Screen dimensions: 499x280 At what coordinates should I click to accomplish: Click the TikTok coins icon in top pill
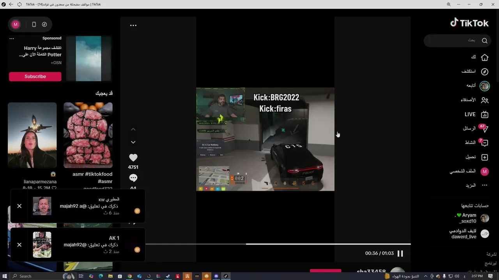[x=44, y=24]
